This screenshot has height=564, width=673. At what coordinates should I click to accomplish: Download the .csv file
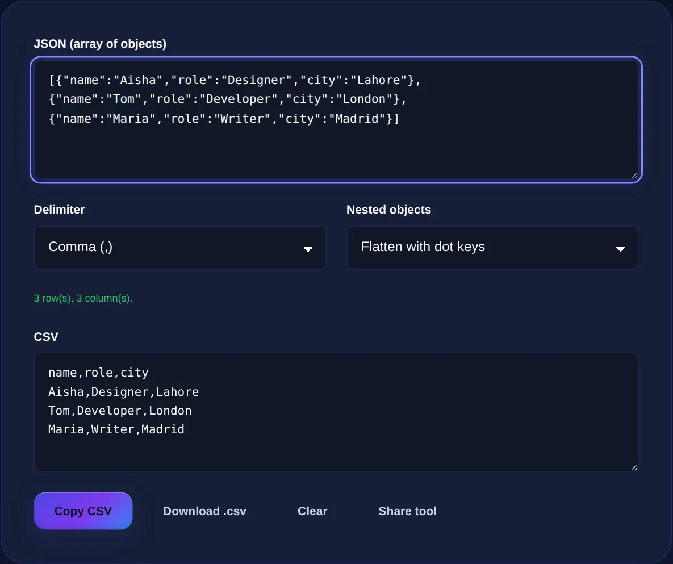[x=204, y=511]
